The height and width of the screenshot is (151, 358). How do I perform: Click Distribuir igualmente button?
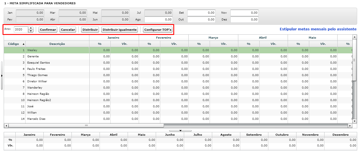pyautogui.click(x=119, y=30)
